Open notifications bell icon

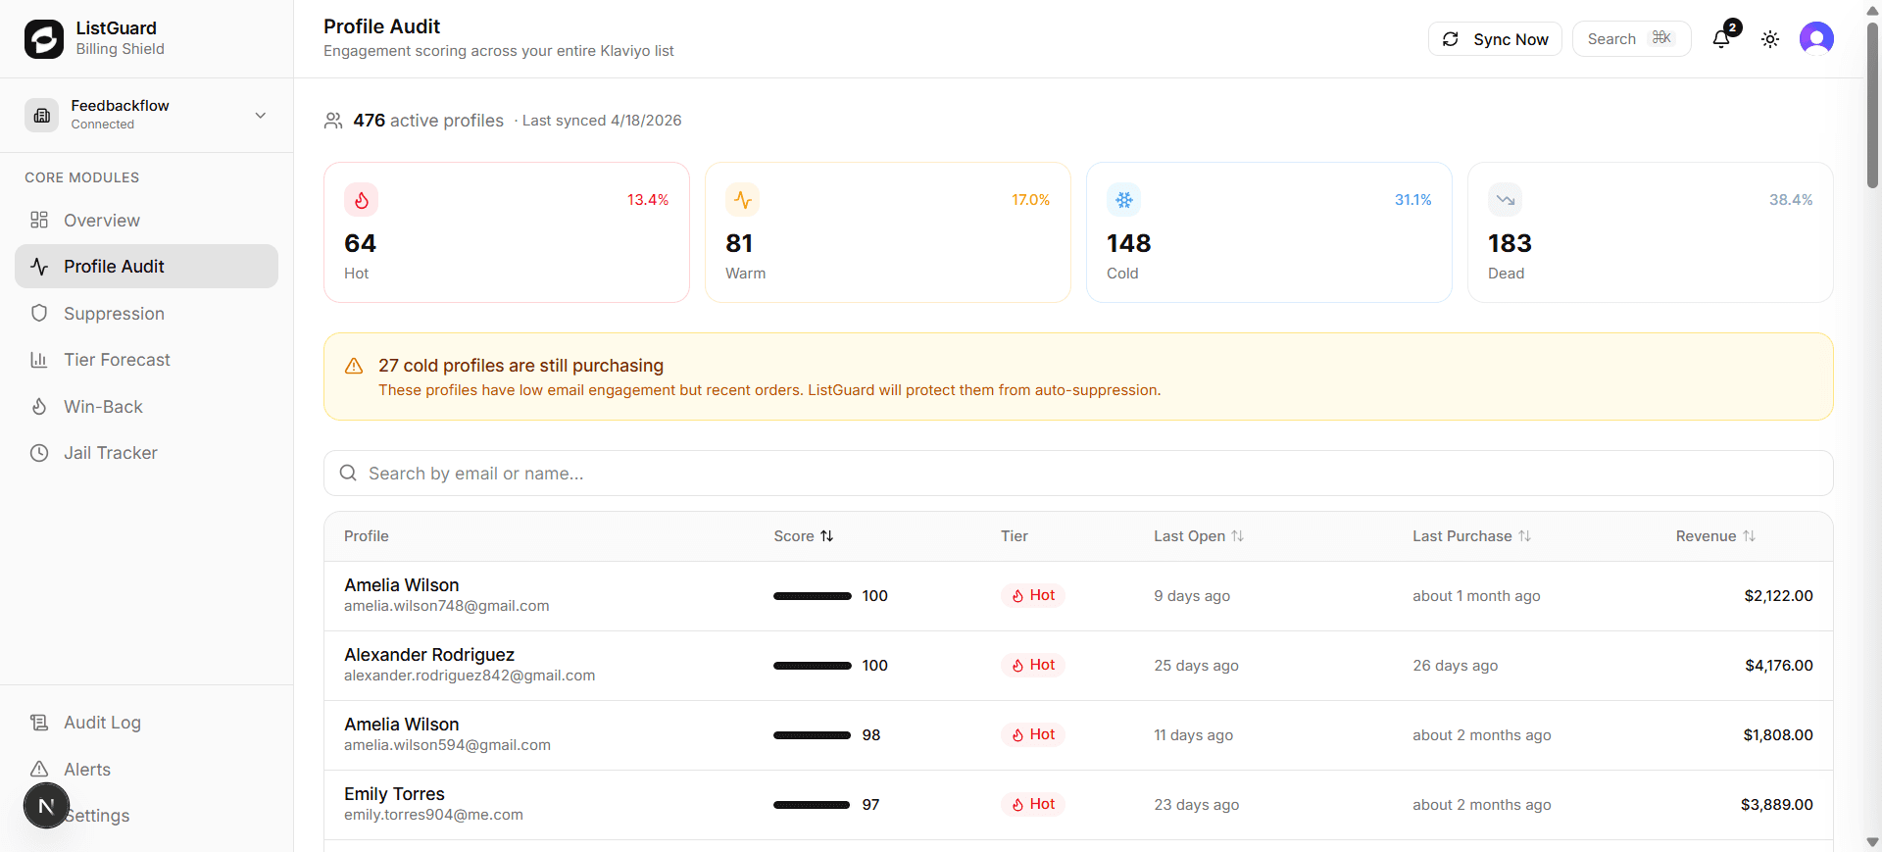point(1721,39)
